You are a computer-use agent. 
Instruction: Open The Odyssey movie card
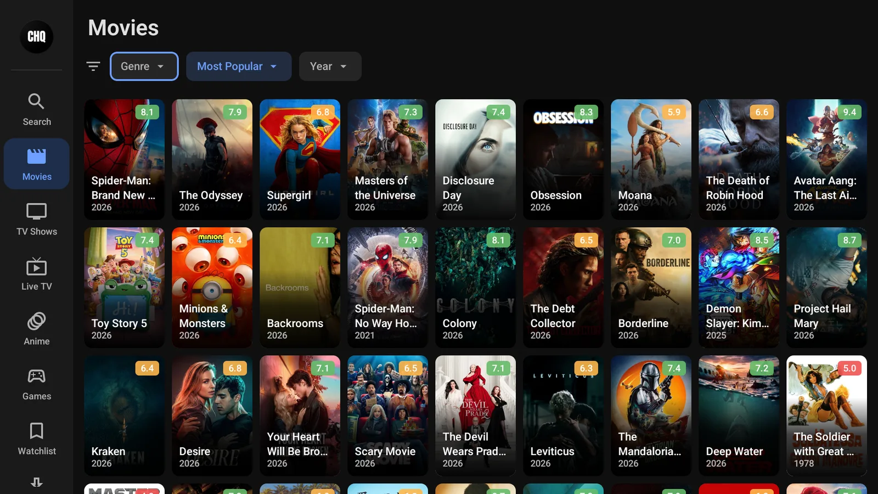click(x=212, y=159)
